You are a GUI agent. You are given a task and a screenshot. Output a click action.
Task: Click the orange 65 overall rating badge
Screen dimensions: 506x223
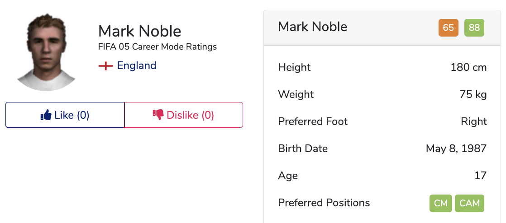click(448, 28)
